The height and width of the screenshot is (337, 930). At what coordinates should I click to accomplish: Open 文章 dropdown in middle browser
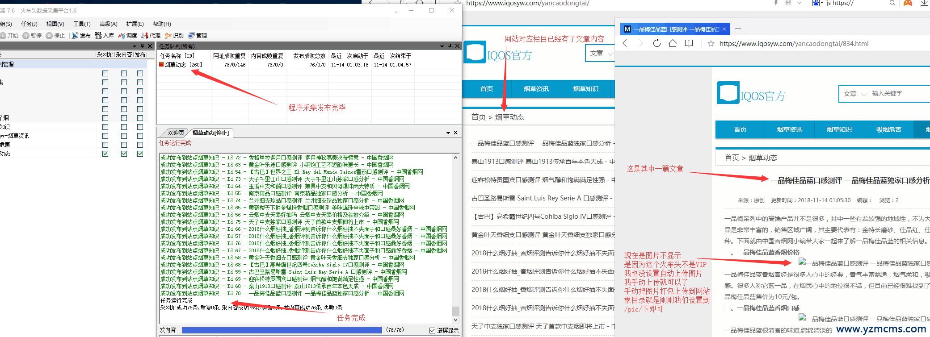(x=600, y=53)
